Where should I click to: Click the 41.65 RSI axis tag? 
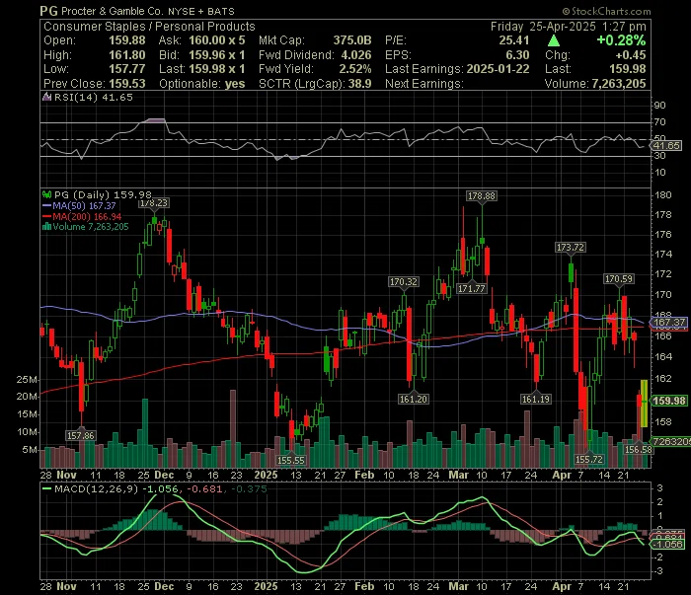(x=666, y=146)
